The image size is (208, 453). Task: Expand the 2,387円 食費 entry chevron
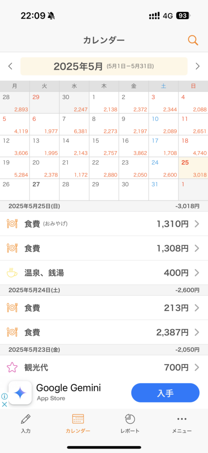tap(197, 332)
